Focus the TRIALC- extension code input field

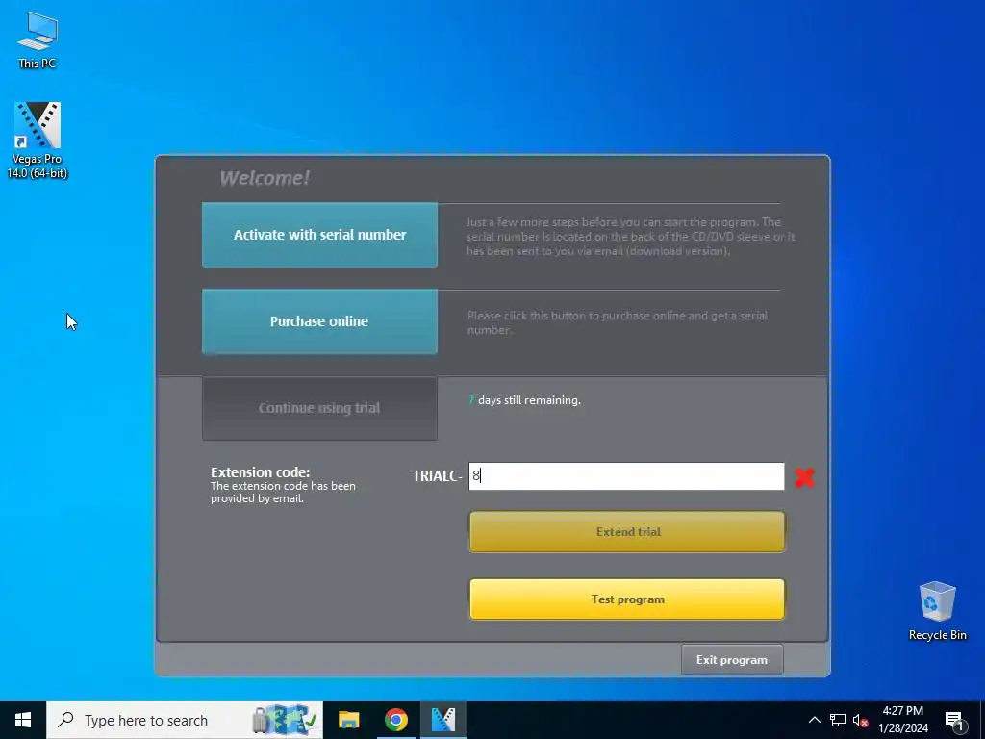(x=626, y=476)
